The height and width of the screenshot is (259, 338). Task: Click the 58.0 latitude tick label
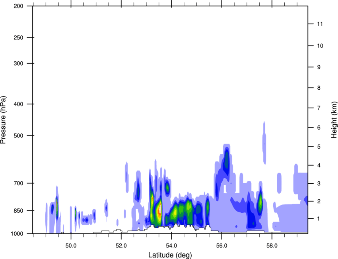pyautogui.click(x=272, y=246)
